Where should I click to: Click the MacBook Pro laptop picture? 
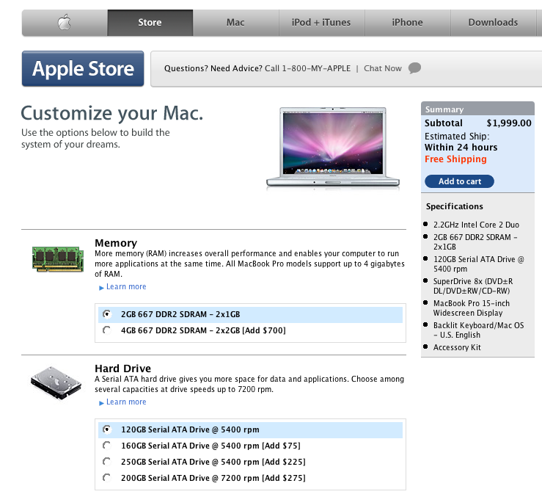pos(333,148)
